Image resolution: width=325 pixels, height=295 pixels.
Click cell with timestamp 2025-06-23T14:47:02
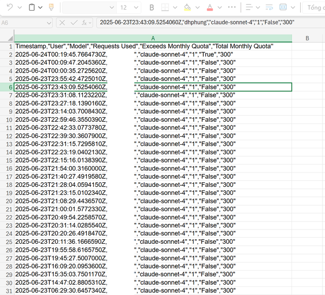pyautogui.click(x=153, y=283)
